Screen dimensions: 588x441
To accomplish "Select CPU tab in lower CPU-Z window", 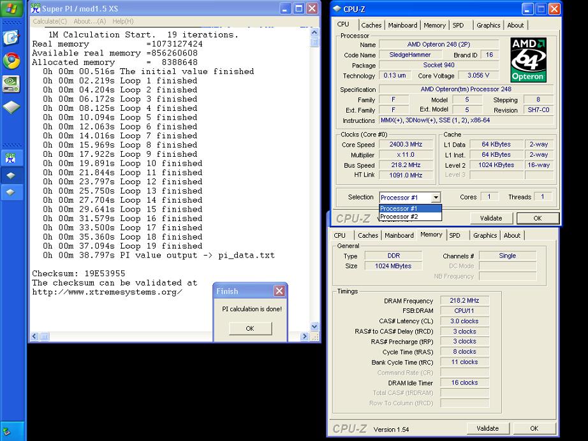I will pyautogui.click(x=340, y=235).
